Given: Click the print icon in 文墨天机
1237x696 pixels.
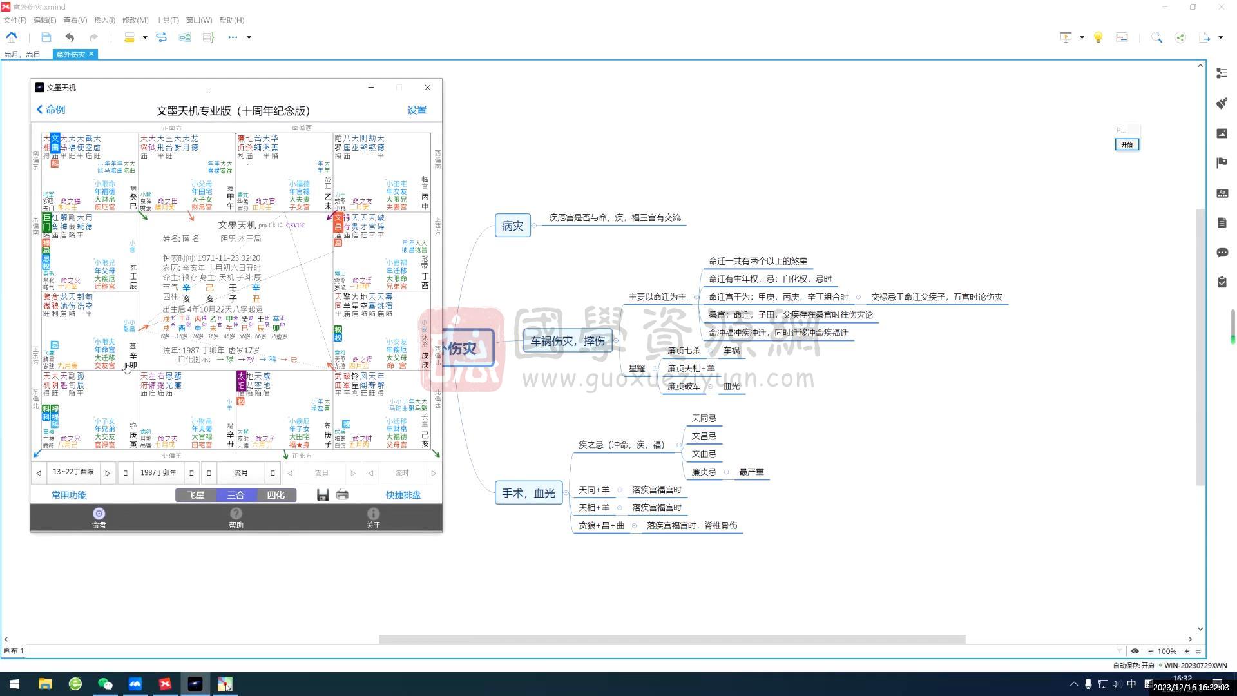Looking at the screenshot, I should [x=342, y=495].
